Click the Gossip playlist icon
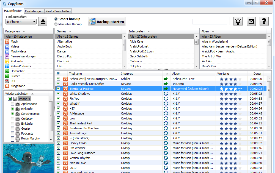This screenshot has width=275, height=173. pyautogui.click(x=18, y=129)
